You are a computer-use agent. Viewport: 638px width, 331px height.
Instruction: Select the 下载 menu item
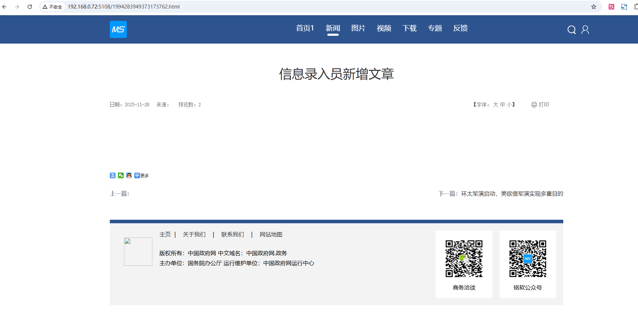[x=409, y=28]
